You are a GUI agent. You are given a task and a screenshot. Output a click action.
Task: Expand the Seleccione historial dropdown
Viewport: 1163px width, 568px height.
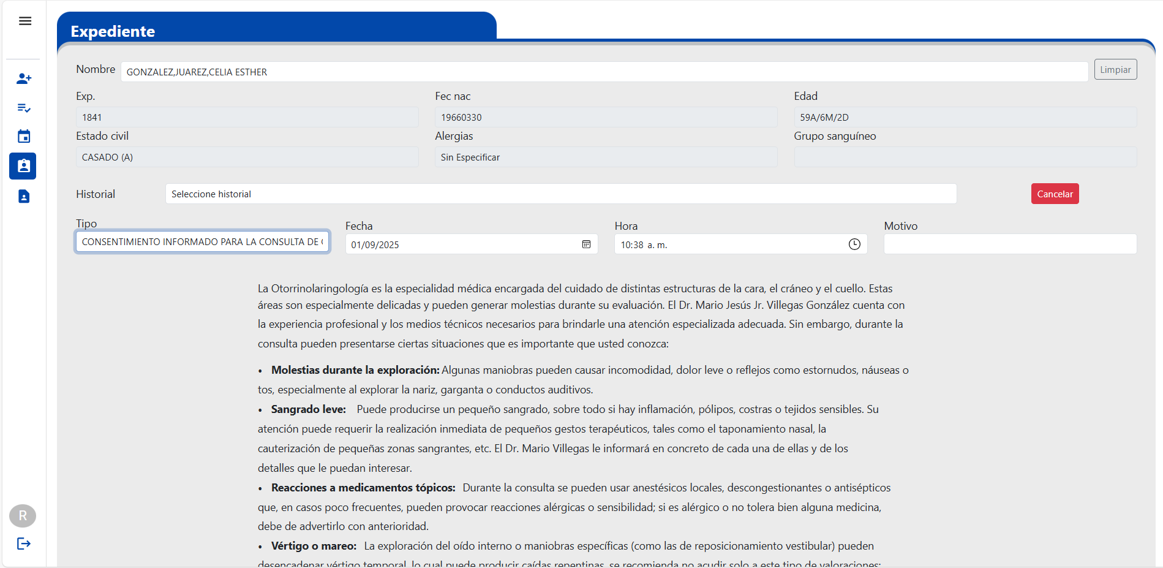point(560,194)
